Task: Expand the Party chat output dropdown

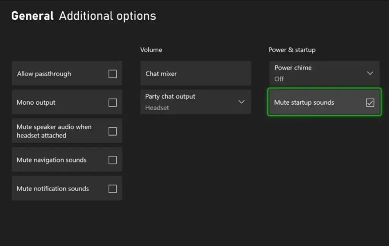Action: tap(195, 102)
